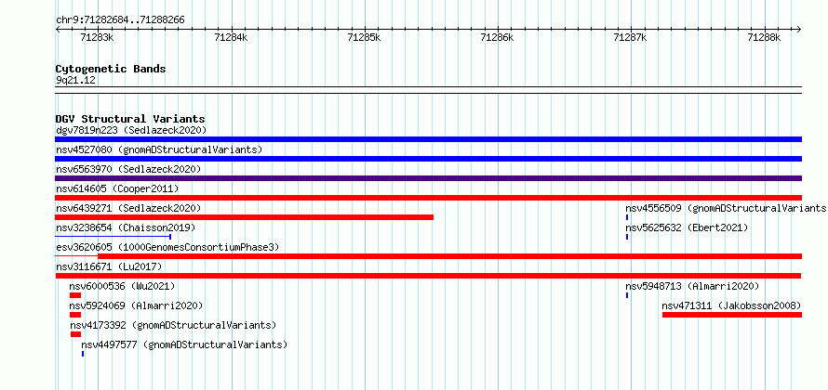Select the 9q21.12 band label
Viewport: 828px width, 390px height.
[76, 81]
